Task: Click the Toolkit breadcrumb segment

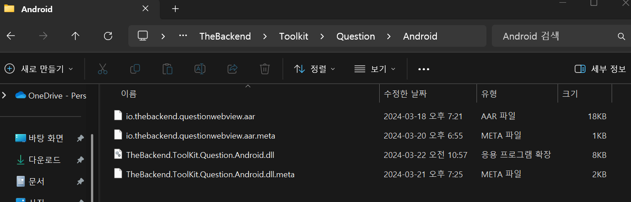Action: click(294, 36)
